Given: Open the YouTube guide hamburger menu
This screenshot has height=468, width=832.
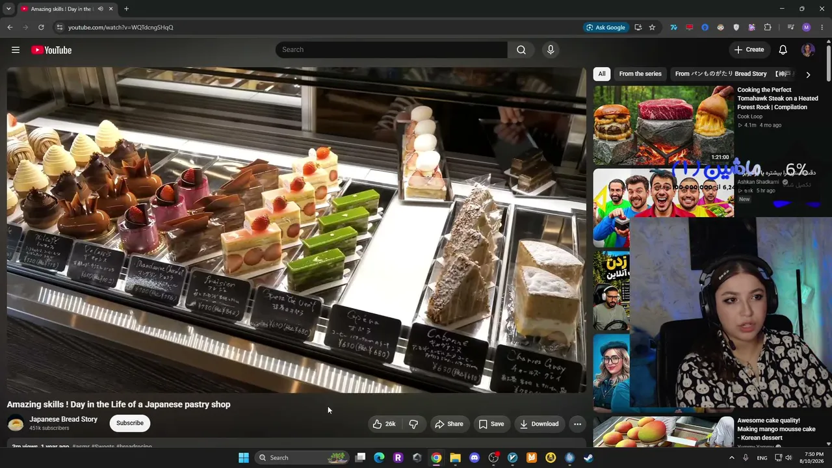Looking at the screenshot, I should 16,50.
